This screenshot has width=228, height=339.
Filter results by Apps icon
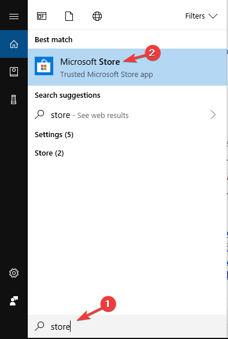point(42,16)
